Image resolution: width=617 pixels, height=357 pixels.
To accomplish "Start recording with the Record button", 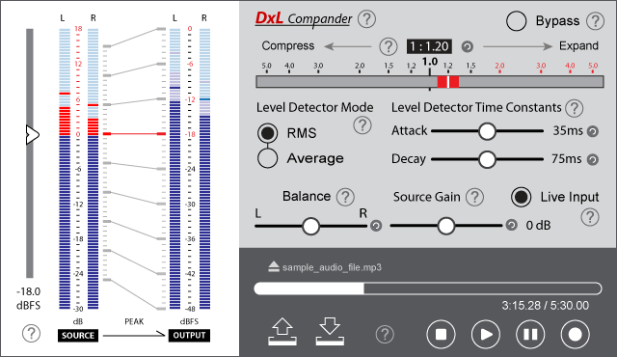I will click(x=575, y=335).
